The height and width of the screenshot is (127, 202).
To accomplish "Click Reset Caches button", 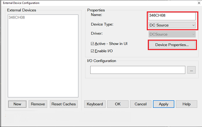I will pyautogui.click(x=64, y=104).
